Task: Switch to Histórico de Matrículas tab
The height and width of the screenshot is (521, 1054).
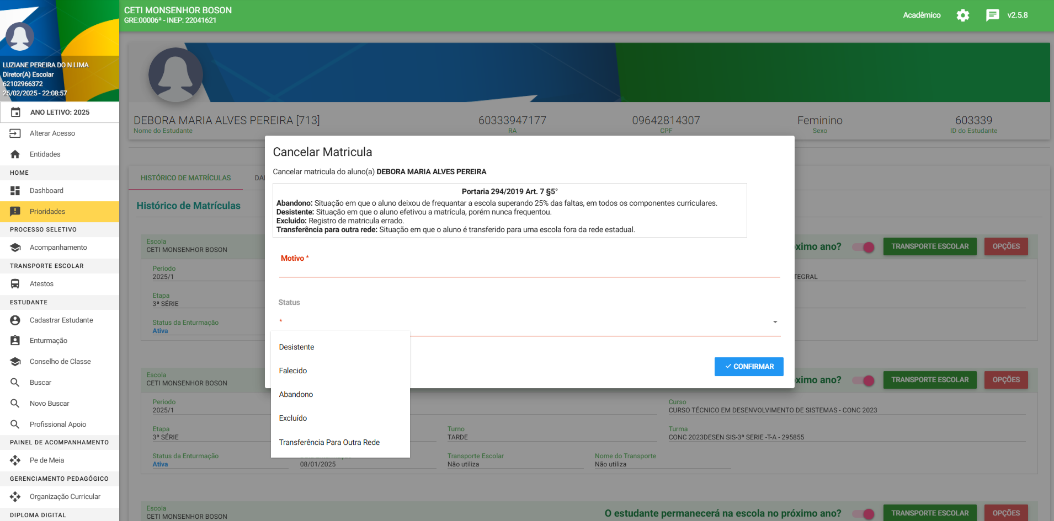Action: coord(185,178)
